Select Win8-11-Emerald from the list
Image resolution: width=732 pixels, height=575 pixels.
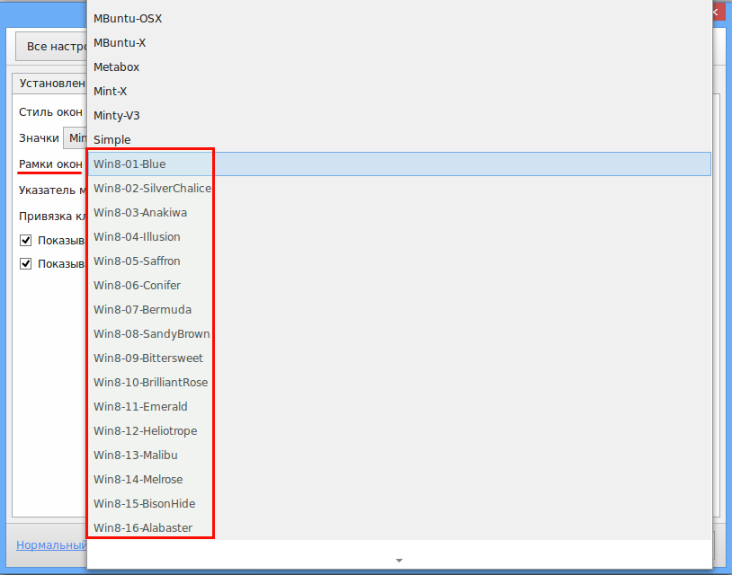click(x=399, y=407)
